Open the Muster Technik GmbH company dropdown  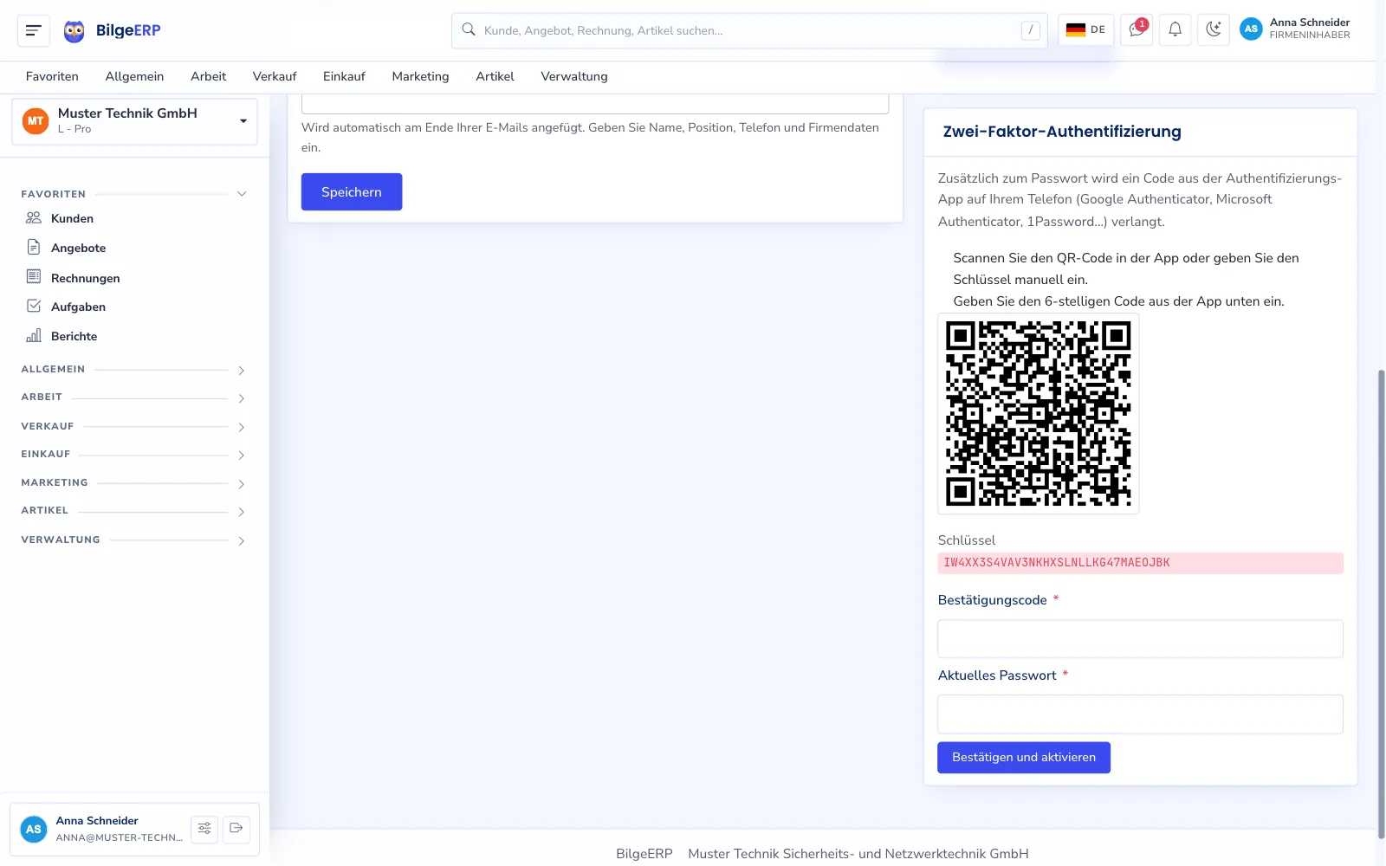[x=135, y=121]
